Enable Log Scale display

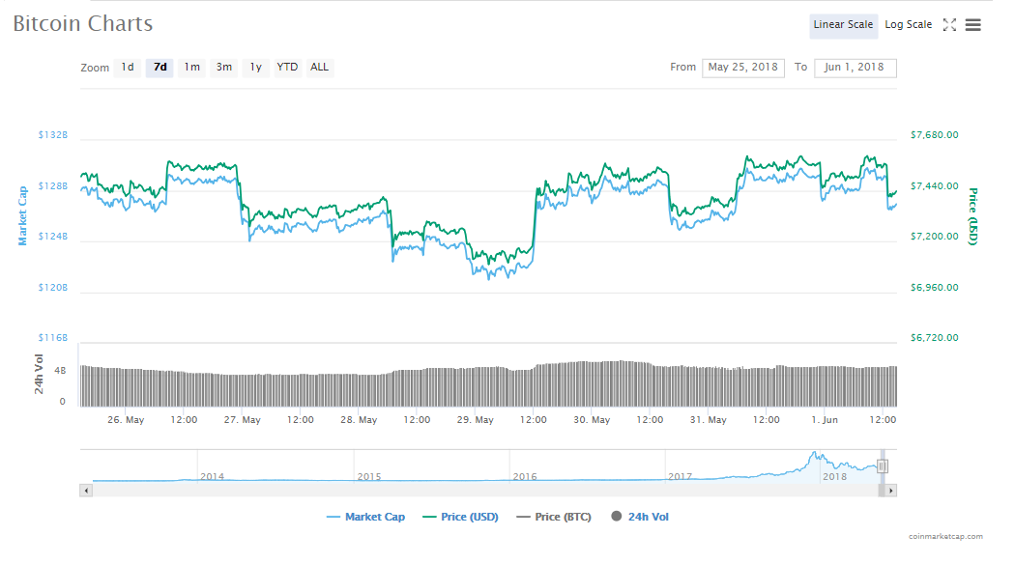(908, 24)
